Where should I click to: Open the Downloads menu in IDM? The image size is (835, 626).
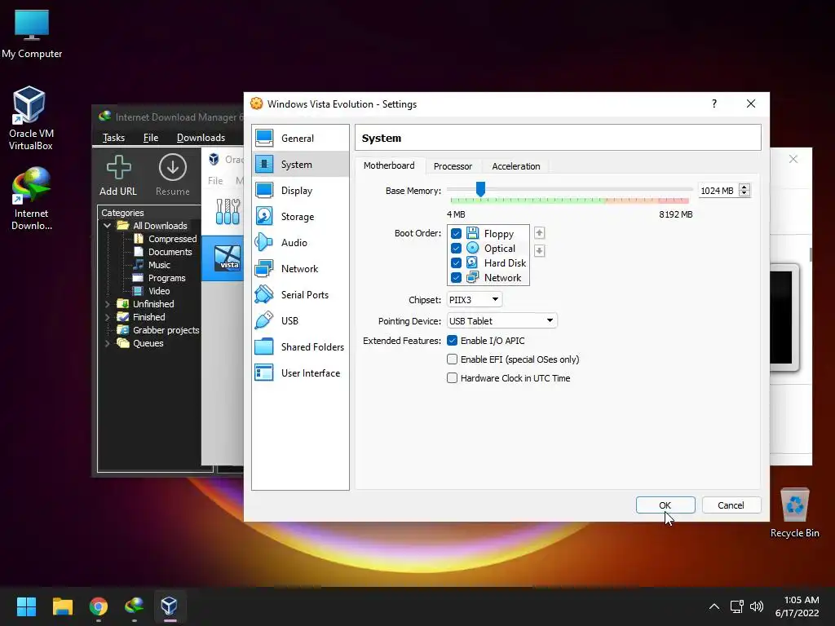(x=201, y=138)
